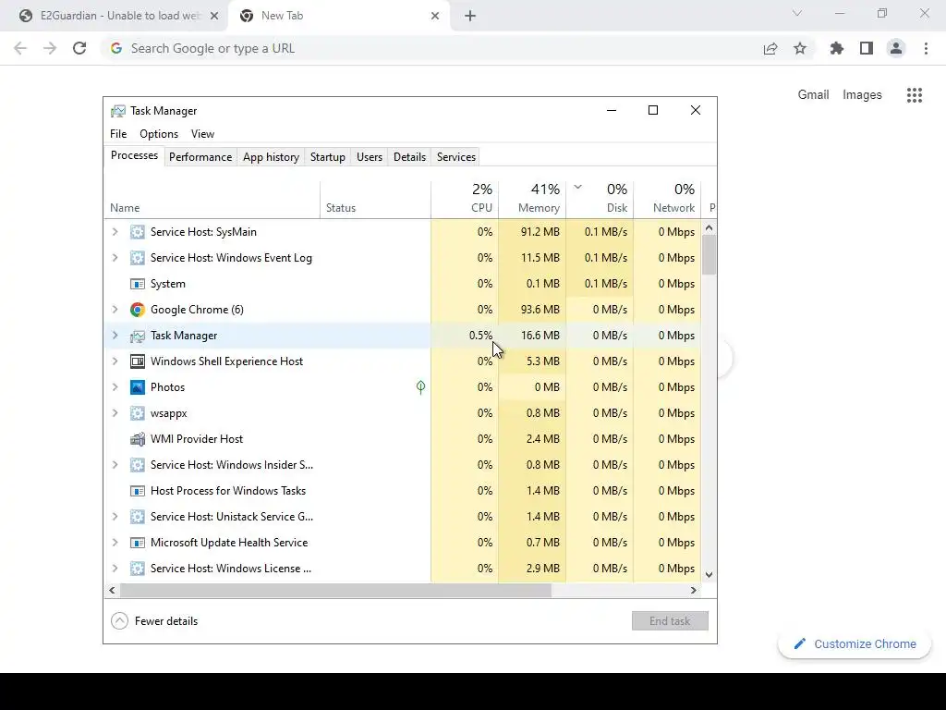Sort by Name column header
This screenshot has width=946, height=710.
[x=212, y=199]
